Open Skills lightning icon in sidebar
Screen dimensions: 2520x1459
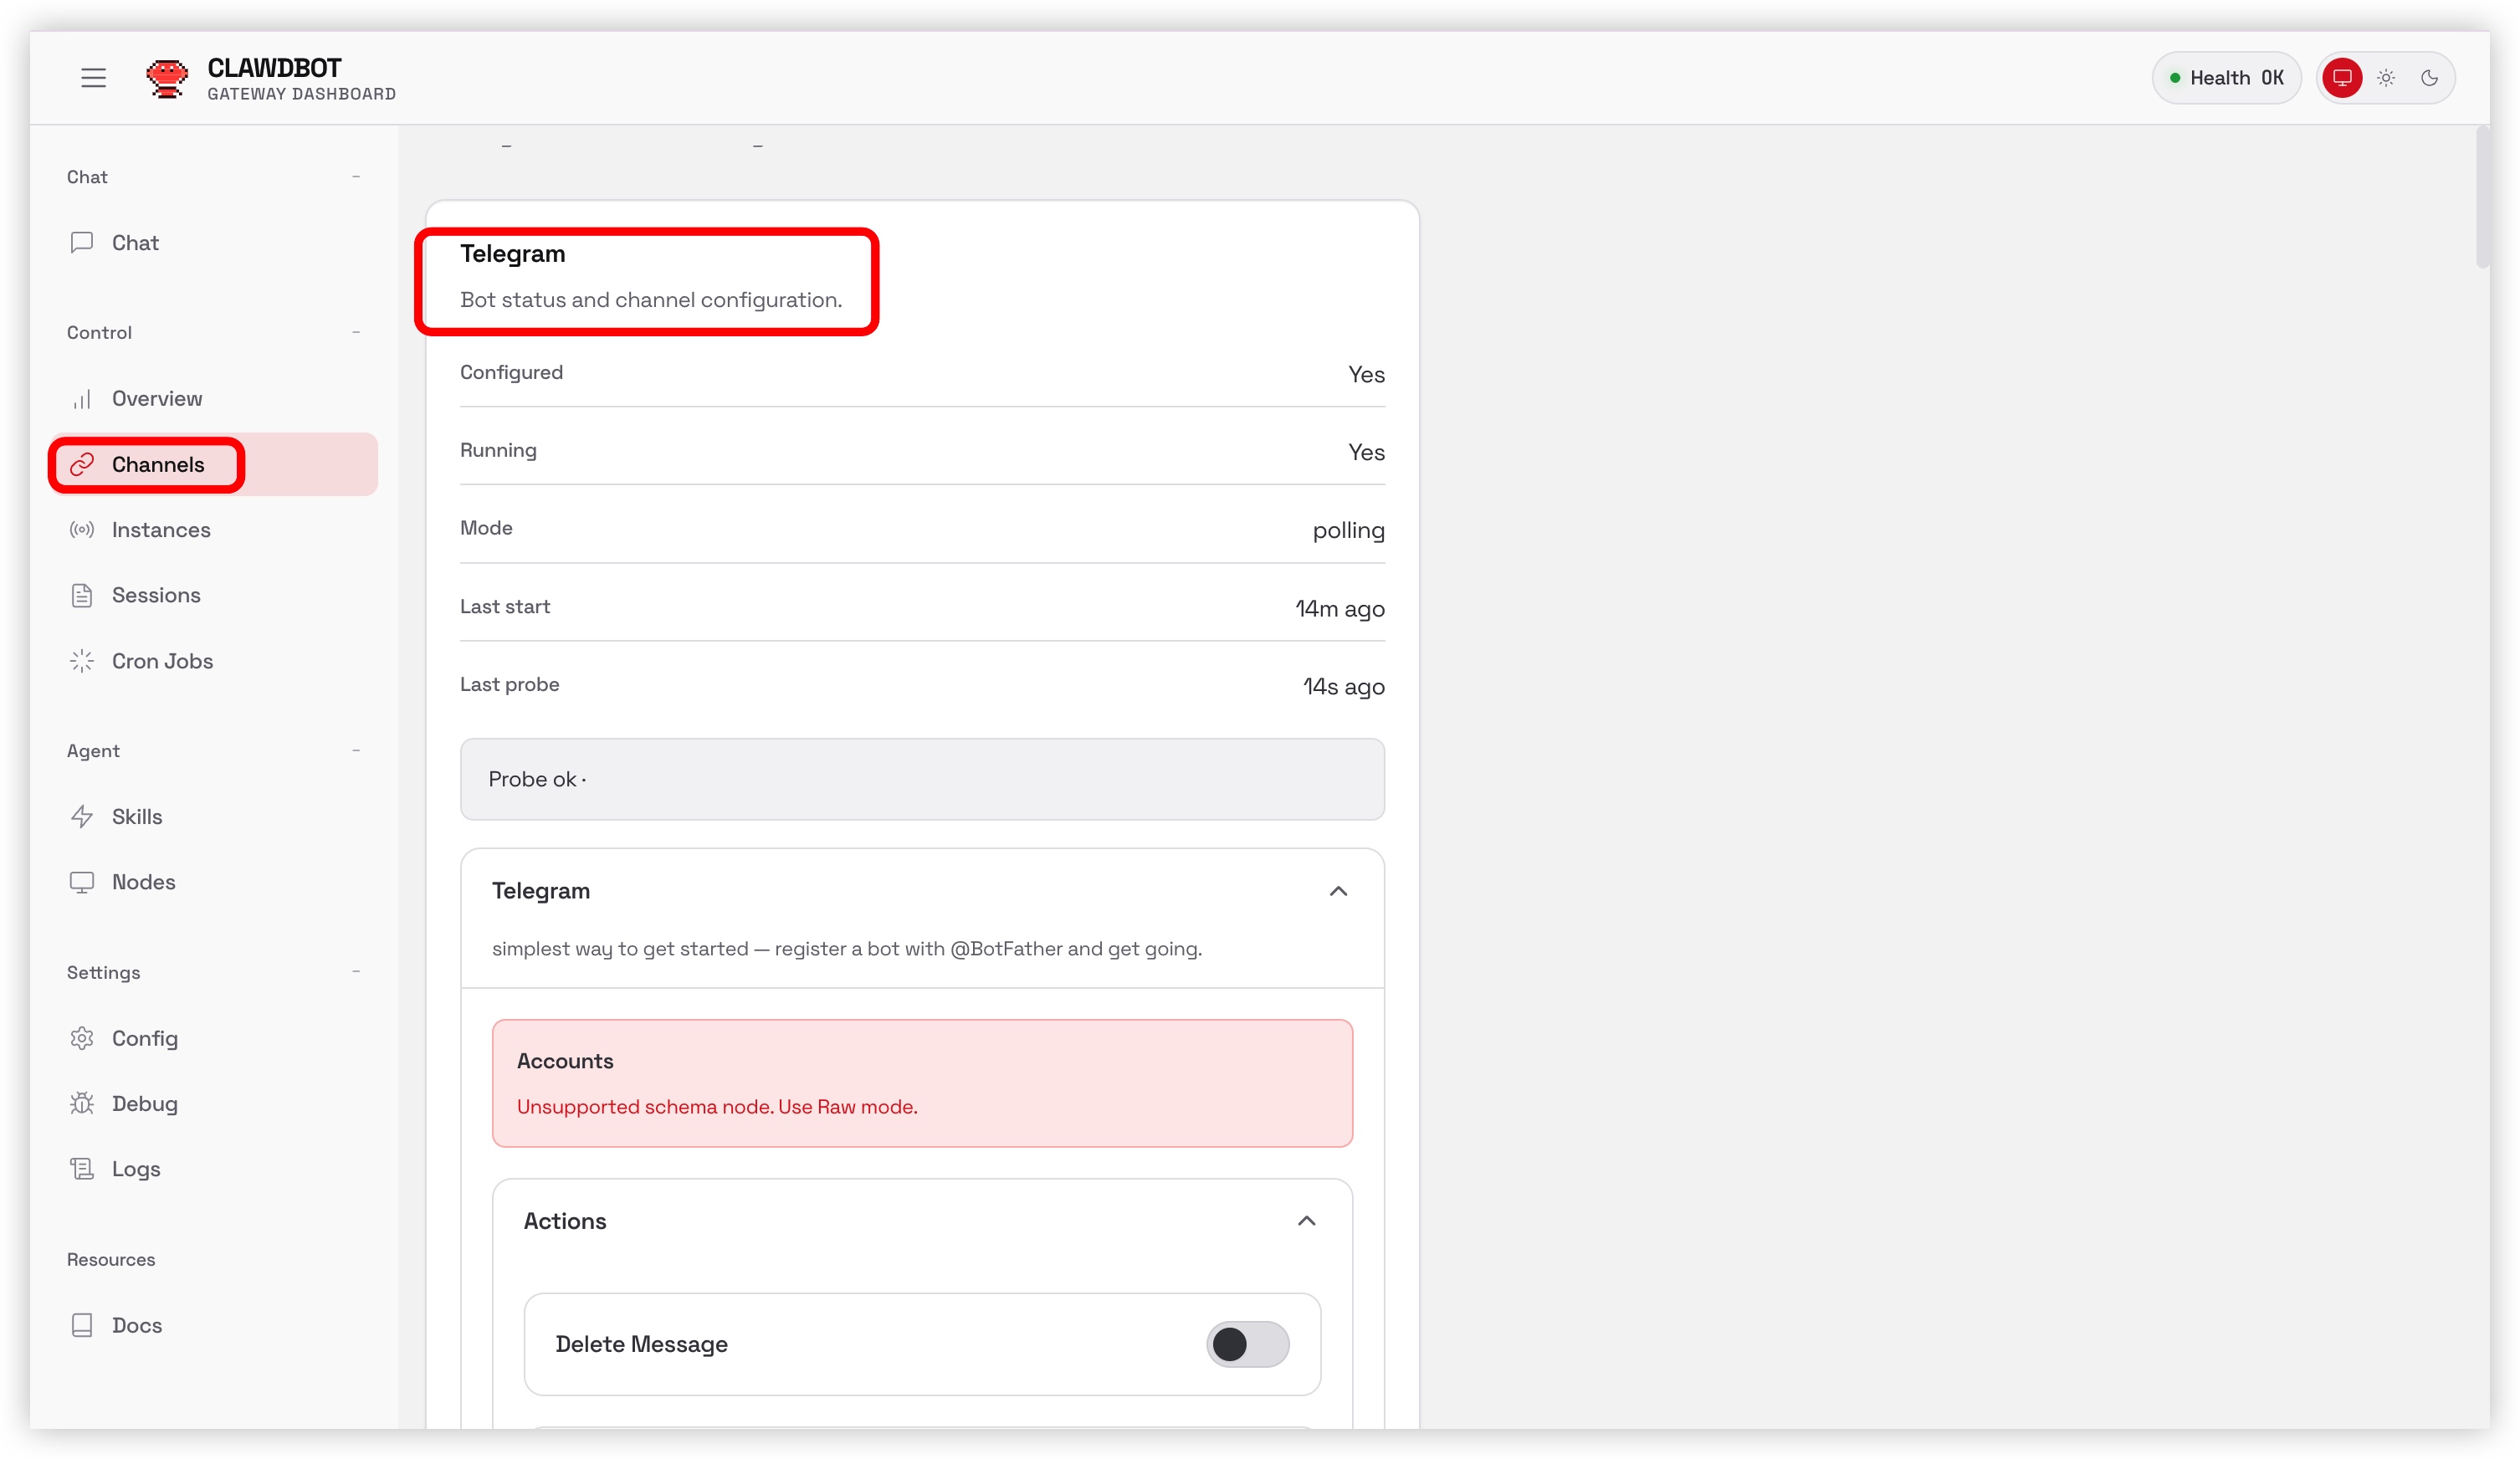82,816
